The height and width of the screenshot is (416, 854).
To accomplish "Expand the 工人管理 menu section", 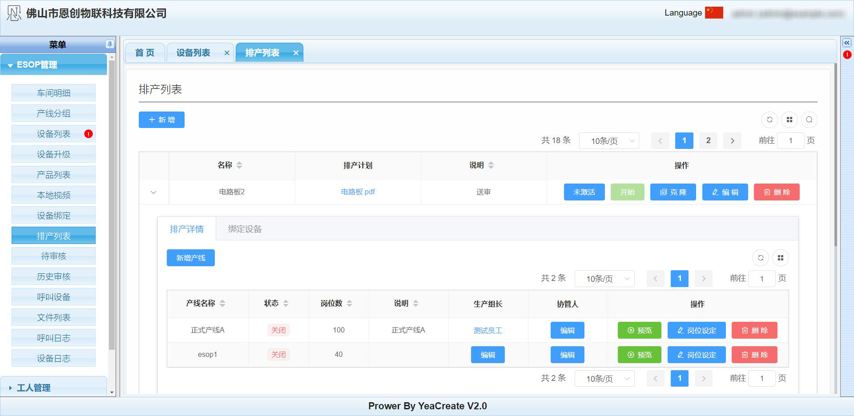I will (x=53, y=388).
